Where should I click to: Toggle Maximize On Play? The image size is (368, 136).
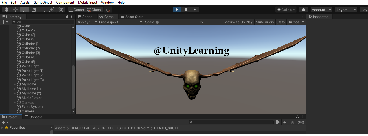(x=238, y=22)
